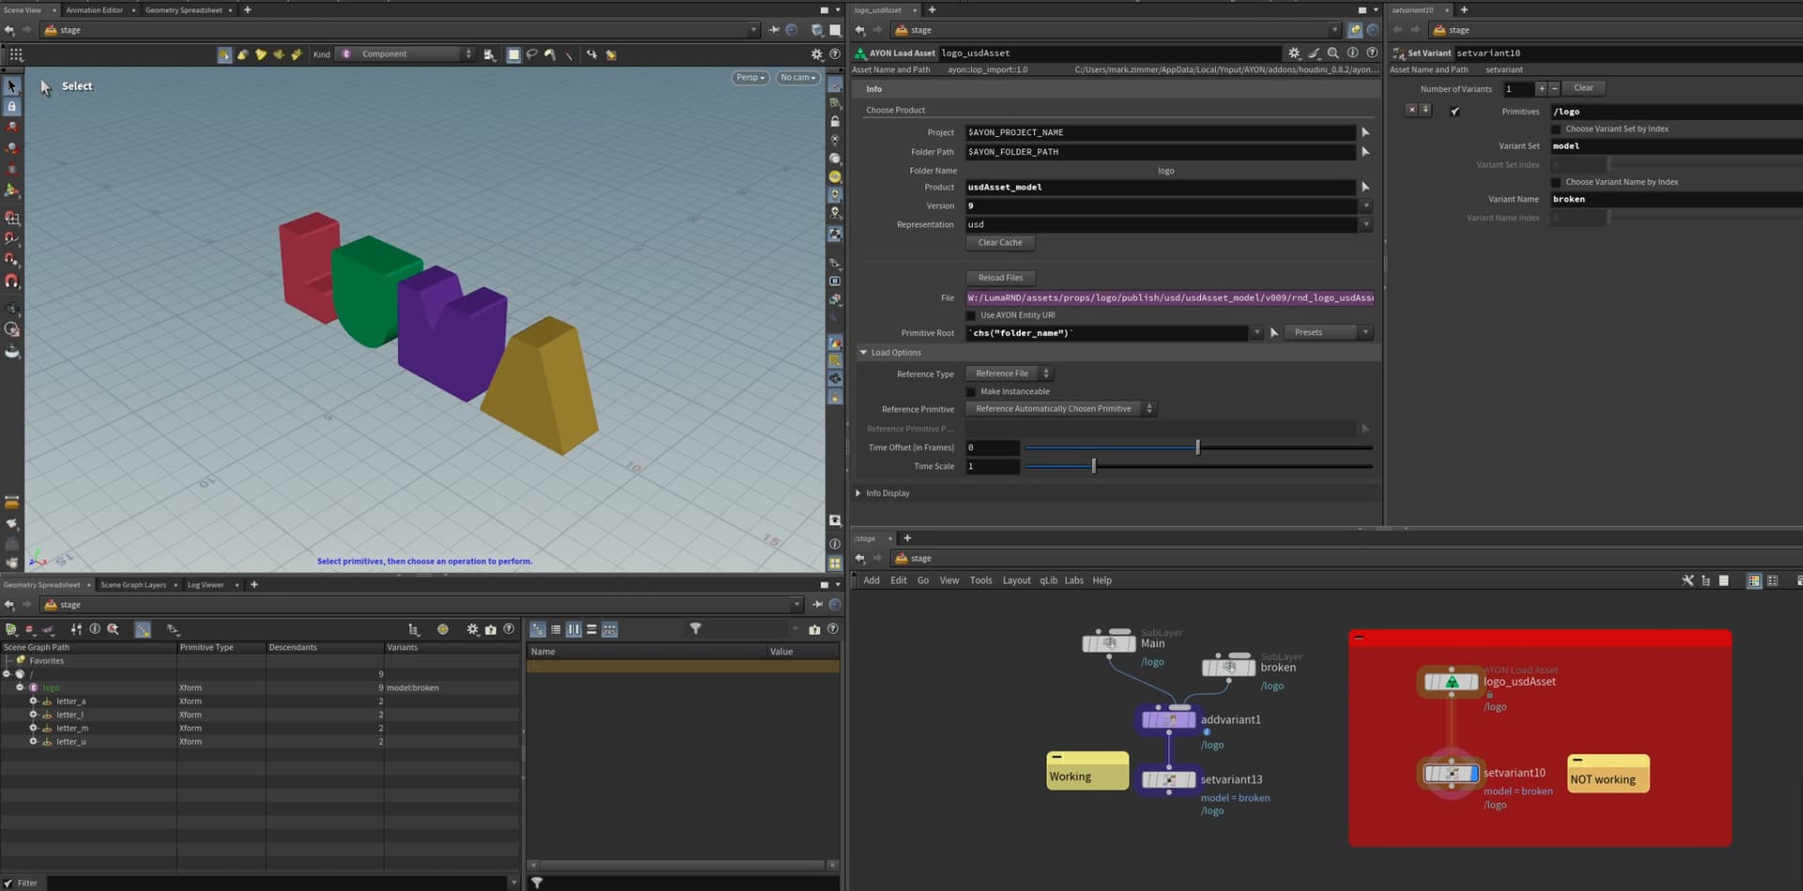Switch to the Scene Graph Layers tab
Image resolution: width=1803 pixels, height=891 pixels.
click(133, 585)
